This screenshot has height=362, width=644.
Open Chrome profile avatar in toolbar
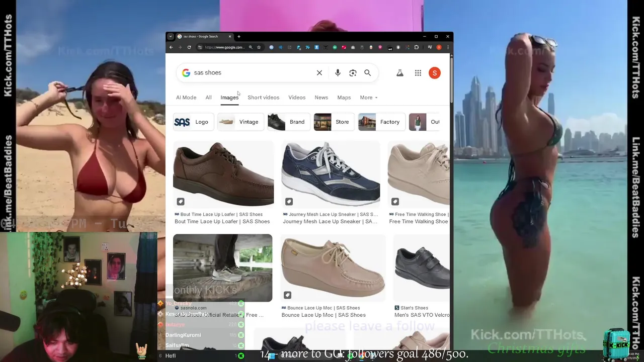[x=439, y=47]
